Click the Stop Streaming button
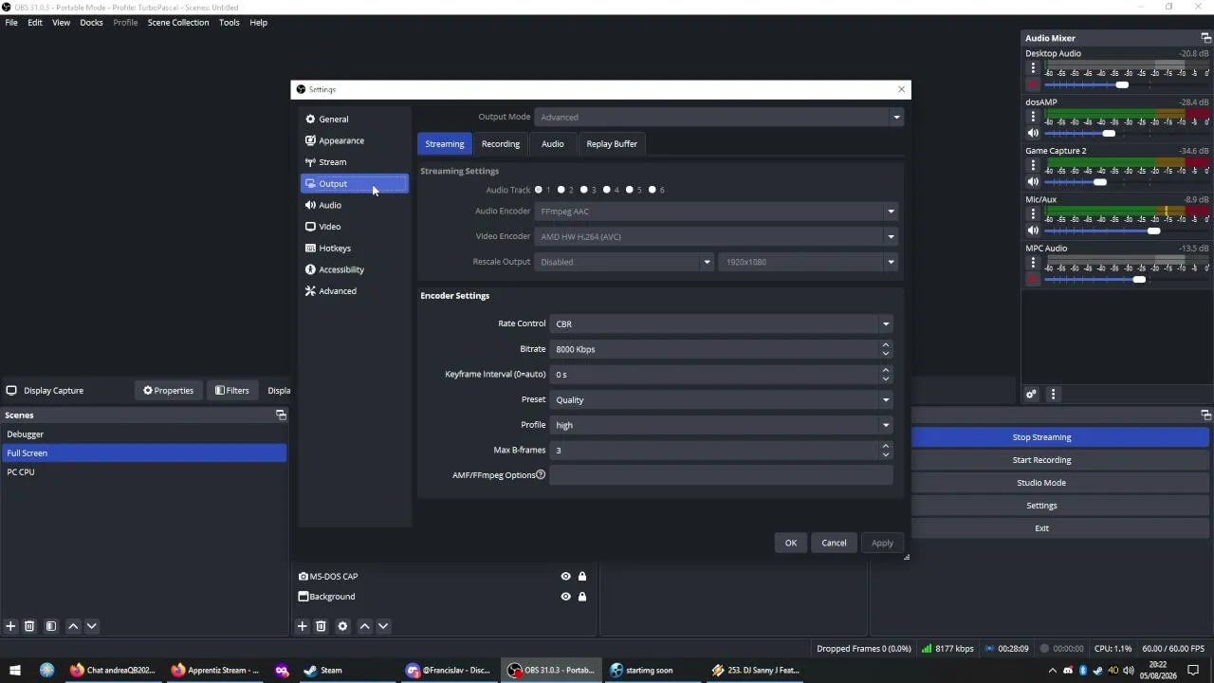The image size is (1214, 683). 1041,437
